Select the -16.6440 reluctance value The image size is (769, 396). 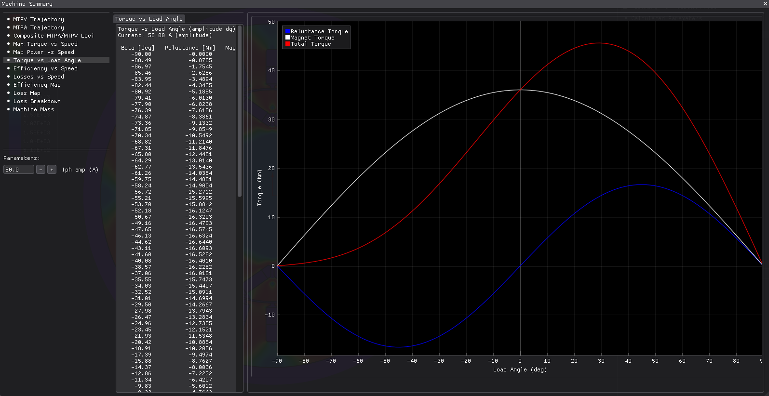[199, 242]
